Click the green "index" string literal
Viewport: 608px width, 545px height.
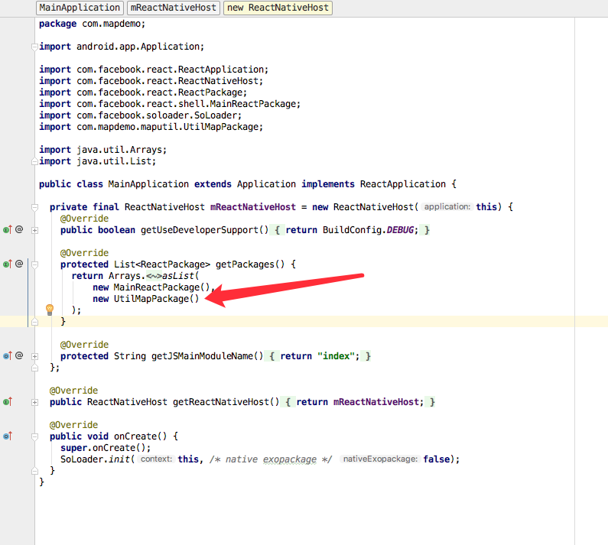336,356
